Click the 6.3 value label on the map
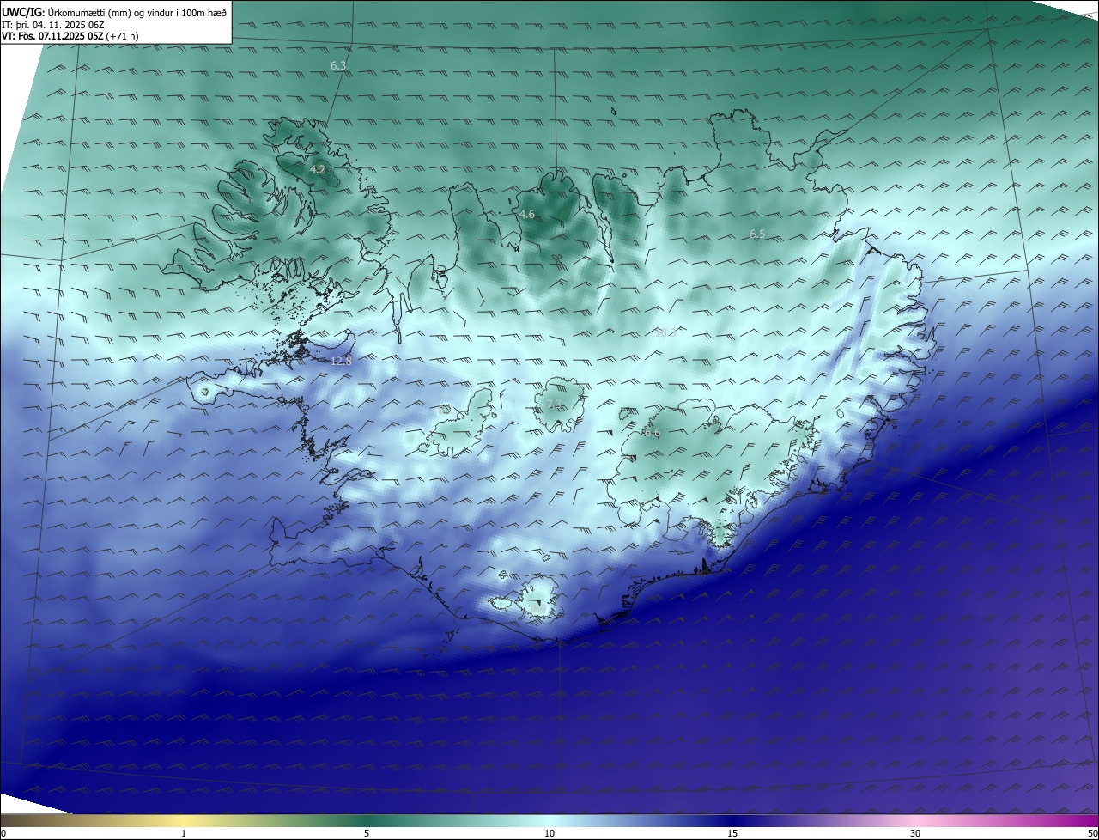1099x840 pixels. pos(338,66)
